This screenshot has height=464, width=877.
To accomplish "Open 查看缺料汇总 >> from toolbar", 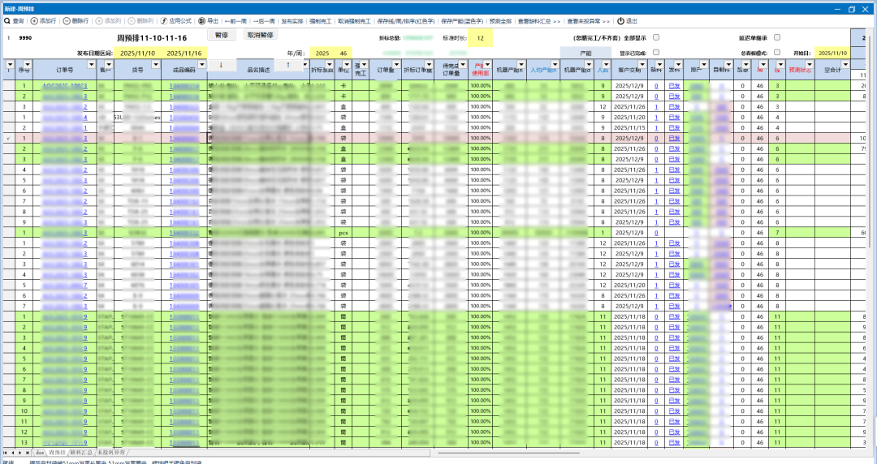I will point(539,21).
